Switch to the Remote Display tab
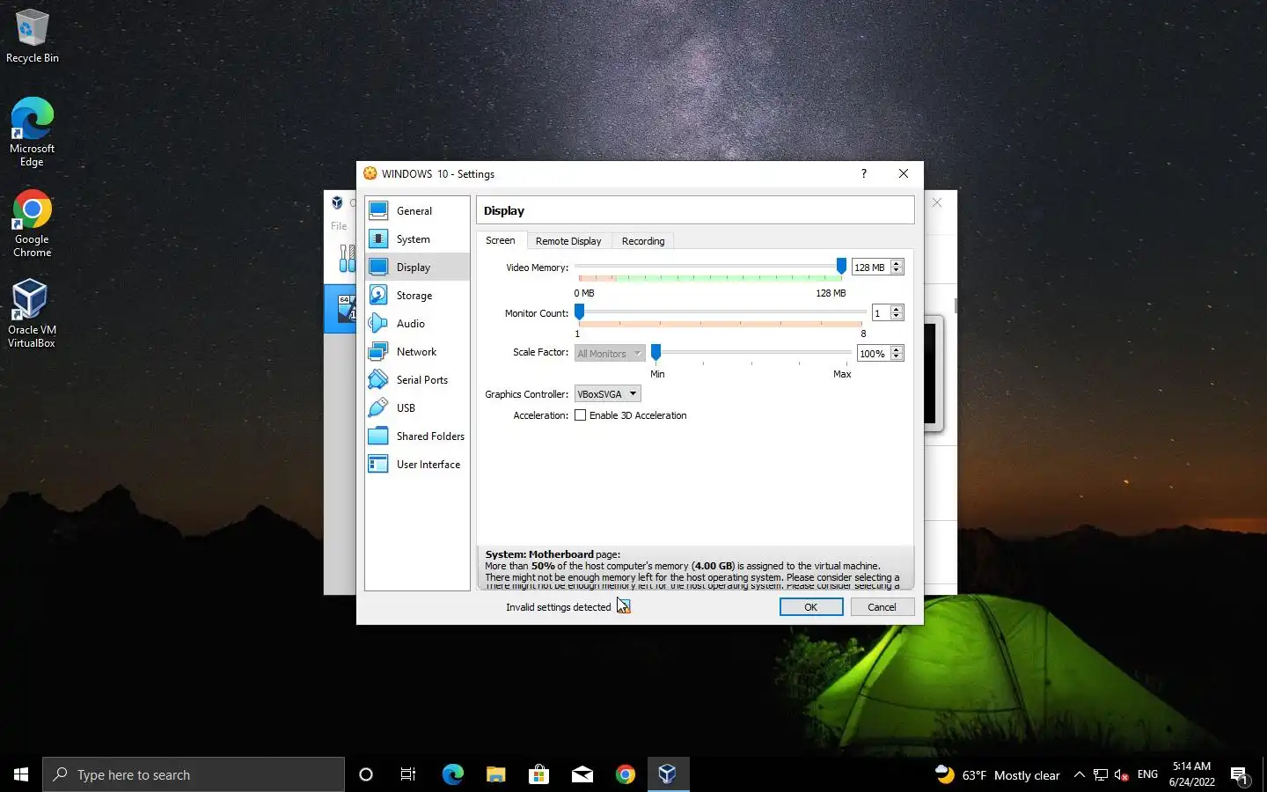 pyautogui.click(x=568, y=241)
